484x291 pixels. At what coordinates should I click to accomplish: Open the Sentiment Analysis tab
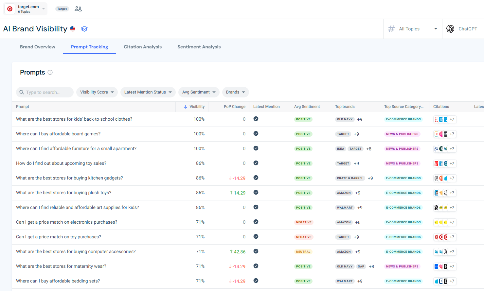point(199,47)
